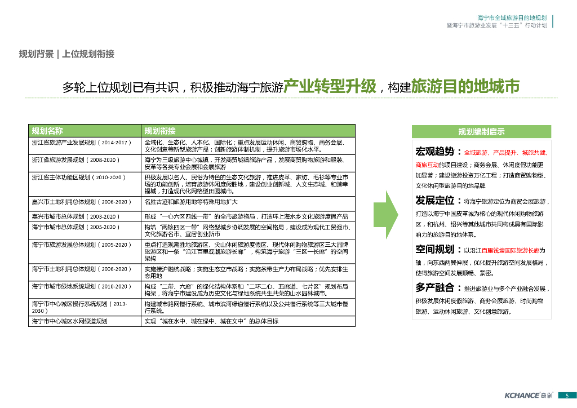Select the 规划编制启示 green header box
Image resolution: width=577 pixels, height=408 pixels.
tap(481, 132)
